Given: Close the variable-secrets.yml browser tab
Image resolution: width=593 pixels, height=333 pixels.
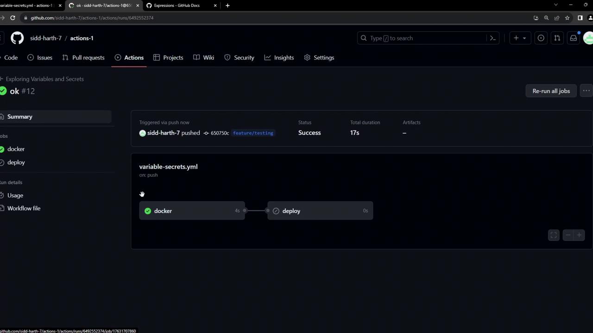Looking at the screenshot, I should pyautogui.click(x=60, y=6).
